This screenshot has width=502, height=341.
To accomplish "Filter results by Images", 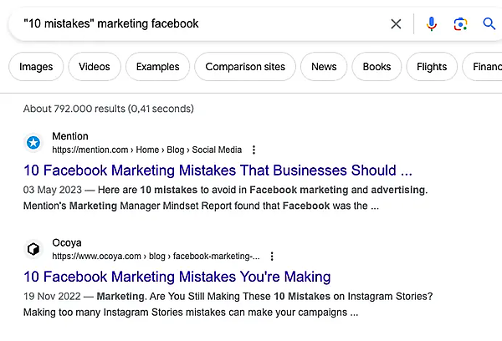I will 36,67.
